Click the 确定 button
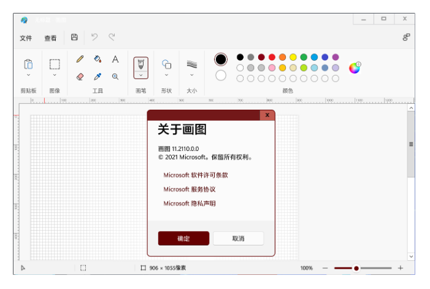The image size is (430, 289). (183, 238)
